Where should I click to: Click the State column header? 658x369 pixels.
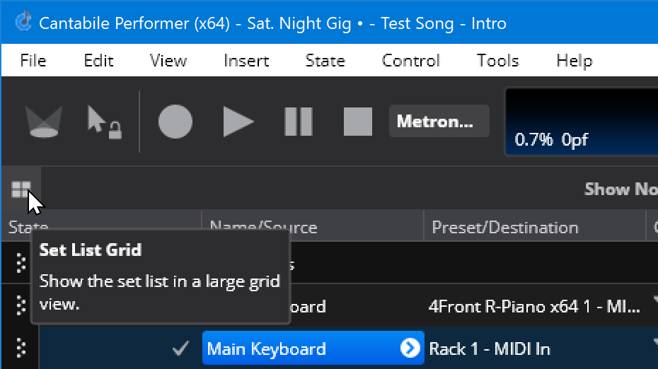point(102,226)
